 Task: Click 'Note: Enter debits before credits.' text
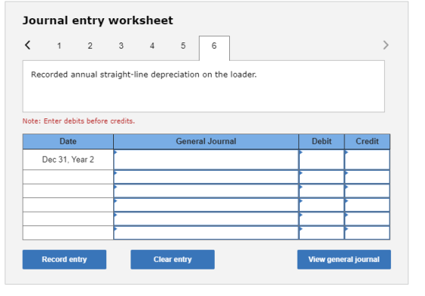pos(79,121)
